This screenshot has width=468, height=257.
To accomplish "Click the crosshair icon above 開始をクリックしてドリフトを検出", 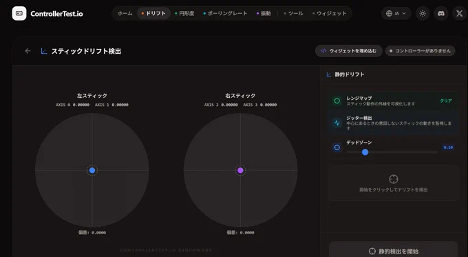I will [394, 179].
